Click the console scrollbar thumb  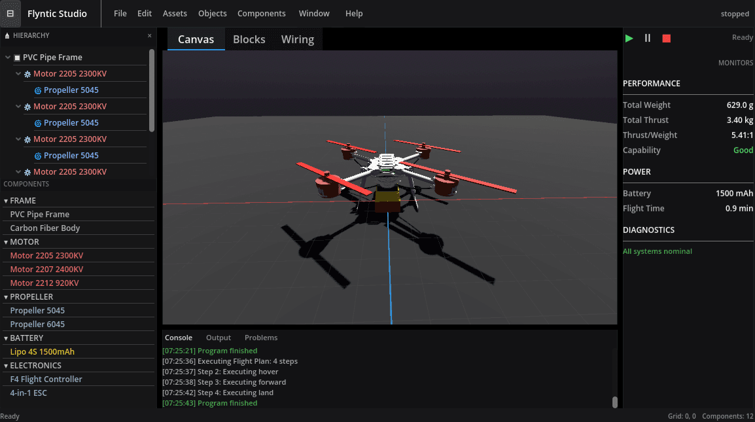[615, 402]
